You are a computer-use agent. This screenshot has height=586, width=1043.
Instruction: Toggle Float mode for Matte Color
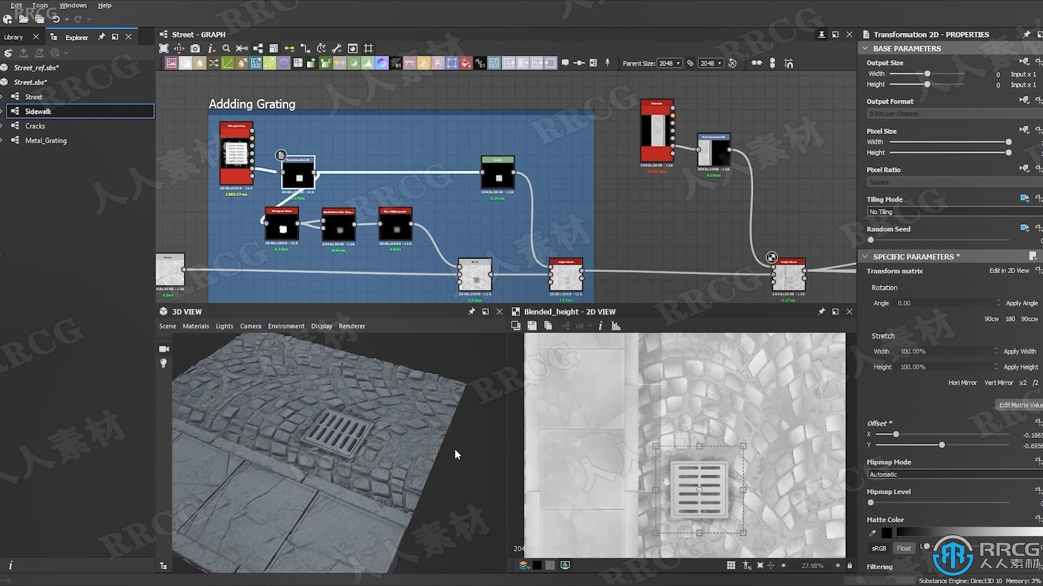coord(904,548)
